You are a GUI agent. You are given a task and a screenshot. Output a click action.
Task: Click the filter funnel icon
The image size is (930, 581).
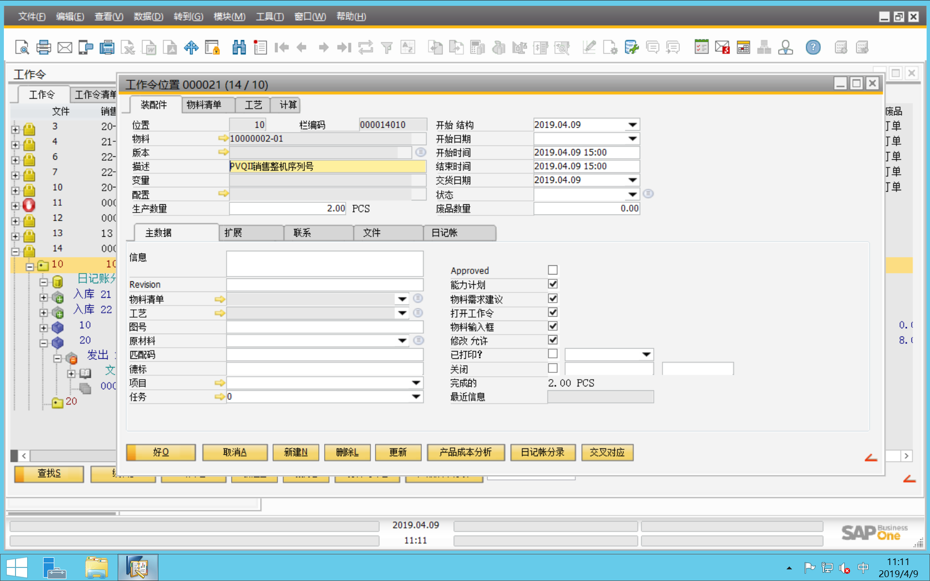(387, 47)
